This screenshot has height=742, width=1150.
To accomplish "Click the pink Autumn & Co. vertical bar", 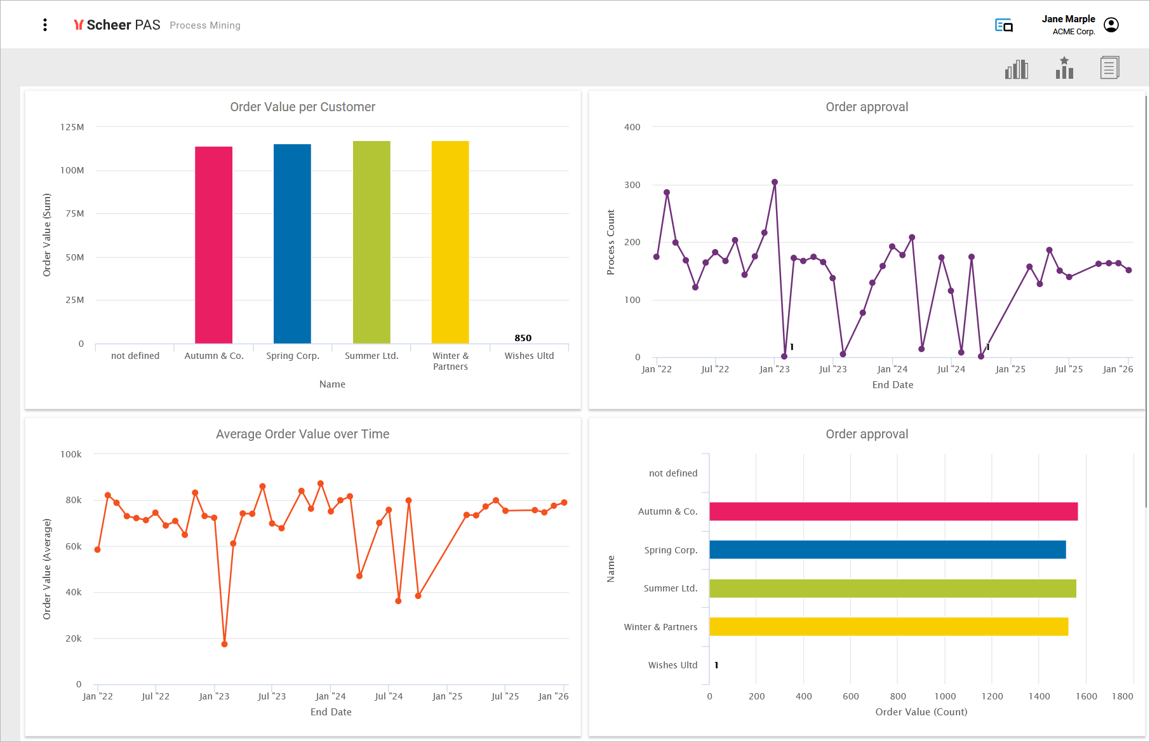I will coord(213,245).
